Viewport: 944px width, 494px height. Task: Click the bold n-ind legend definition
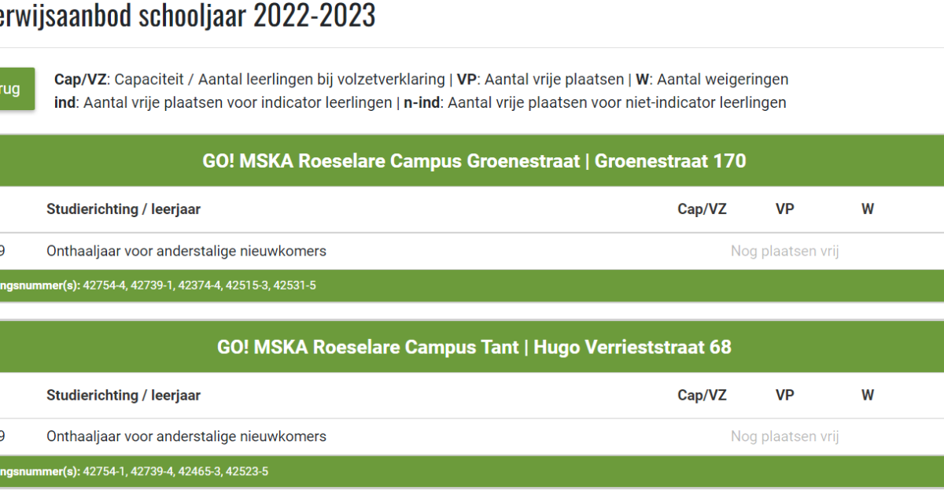pos(422,102)
